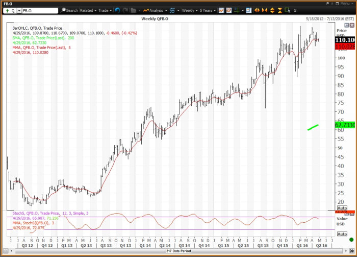Screen dimensions: 357x257
Task: Click the blue undo arrow
Action: [x=117, y=10]
